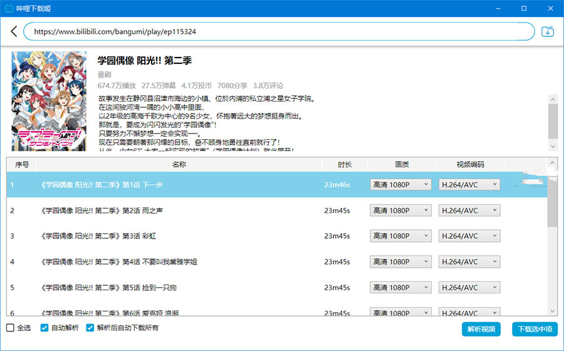564x351 pixels.
Task: Expand video codec dropdown for episode 3
Action: coord(469,236)
